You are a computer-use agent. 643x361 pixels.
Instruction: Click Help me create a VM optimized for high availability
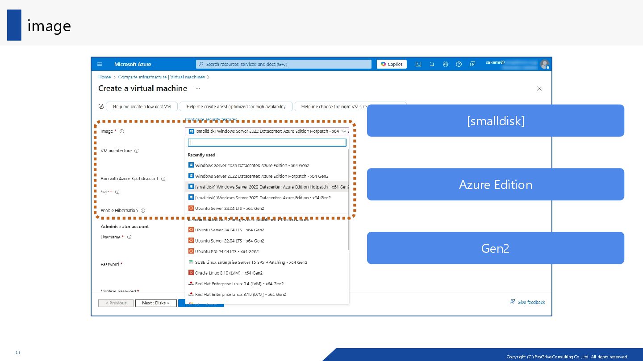click(x=236, y=107)
